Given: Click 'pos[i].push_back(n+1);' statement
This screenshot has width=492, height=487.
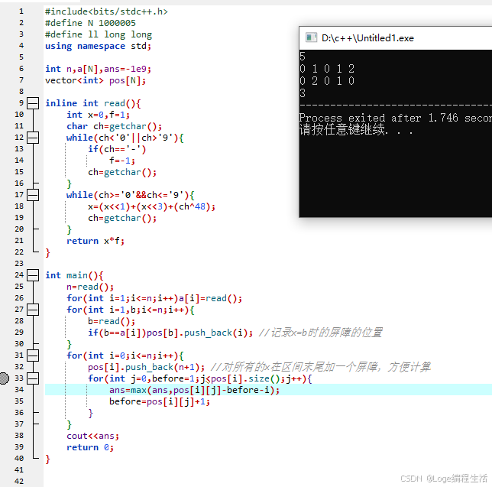Looking at the screenshot, I should click(146, 367).
